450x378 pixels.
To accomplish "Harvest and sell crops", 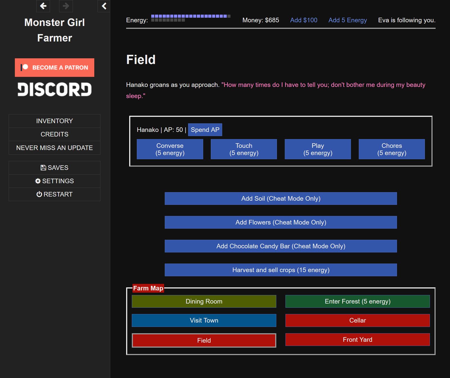I will point(280,270).
